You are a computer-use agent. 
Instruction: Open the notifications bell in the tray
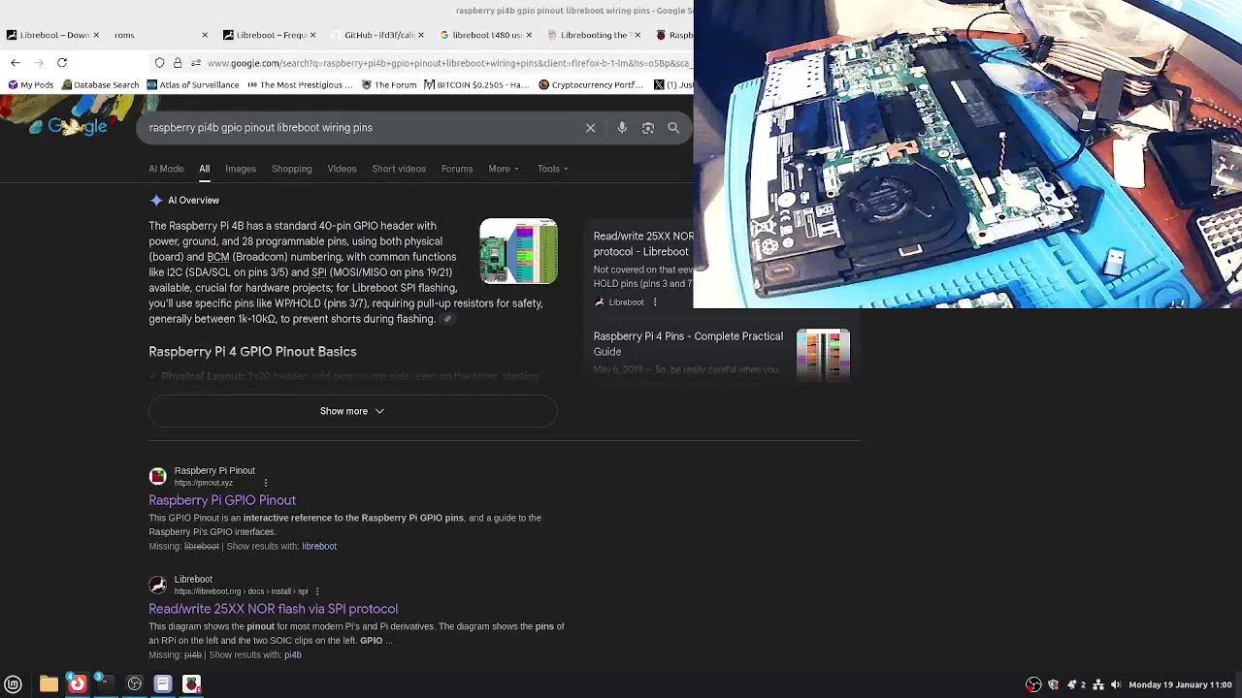pyautogui.click(x=1071, y=684)
